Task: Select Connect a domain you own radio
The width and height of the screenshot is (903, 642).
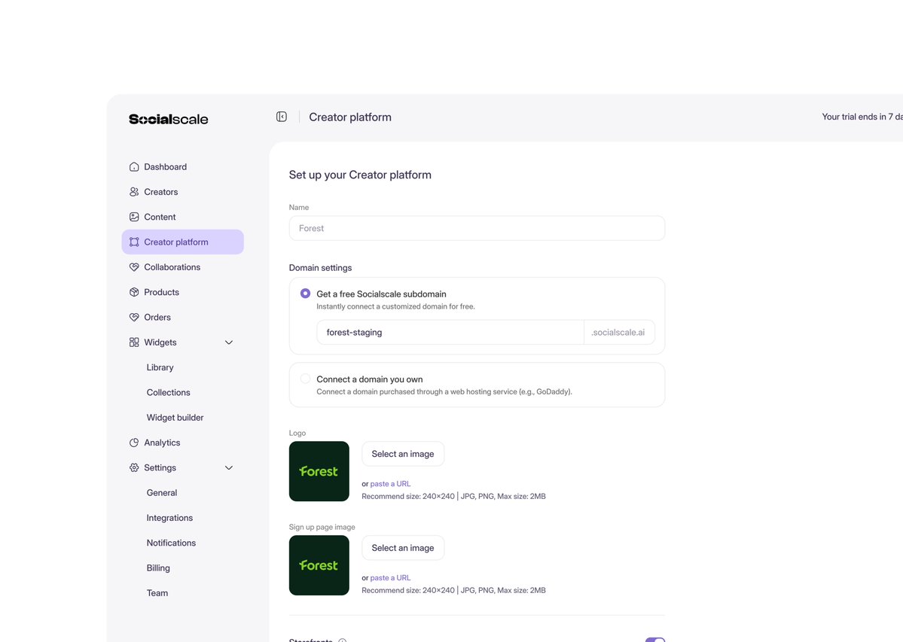Action: 305,379
